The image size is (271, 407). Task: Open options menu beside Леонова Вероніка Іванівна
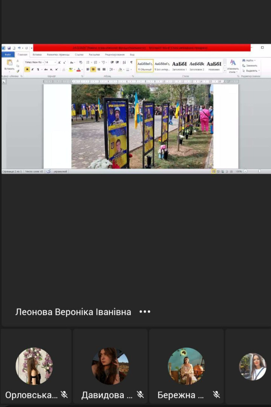click(x=145, y=312)
